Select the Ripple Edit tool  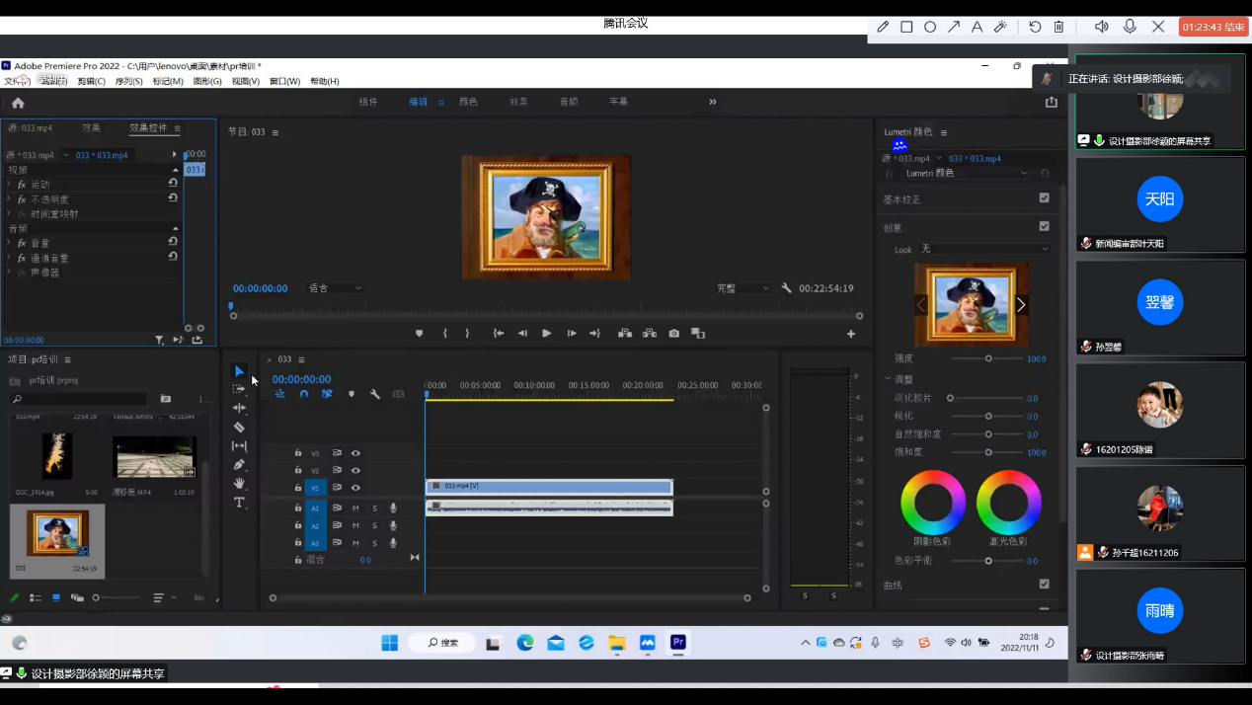point(239,408)
